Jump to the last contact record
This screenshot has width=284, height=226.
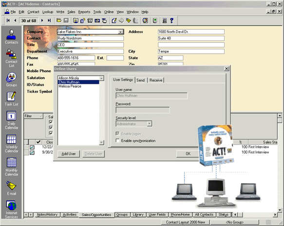[49, 20]
